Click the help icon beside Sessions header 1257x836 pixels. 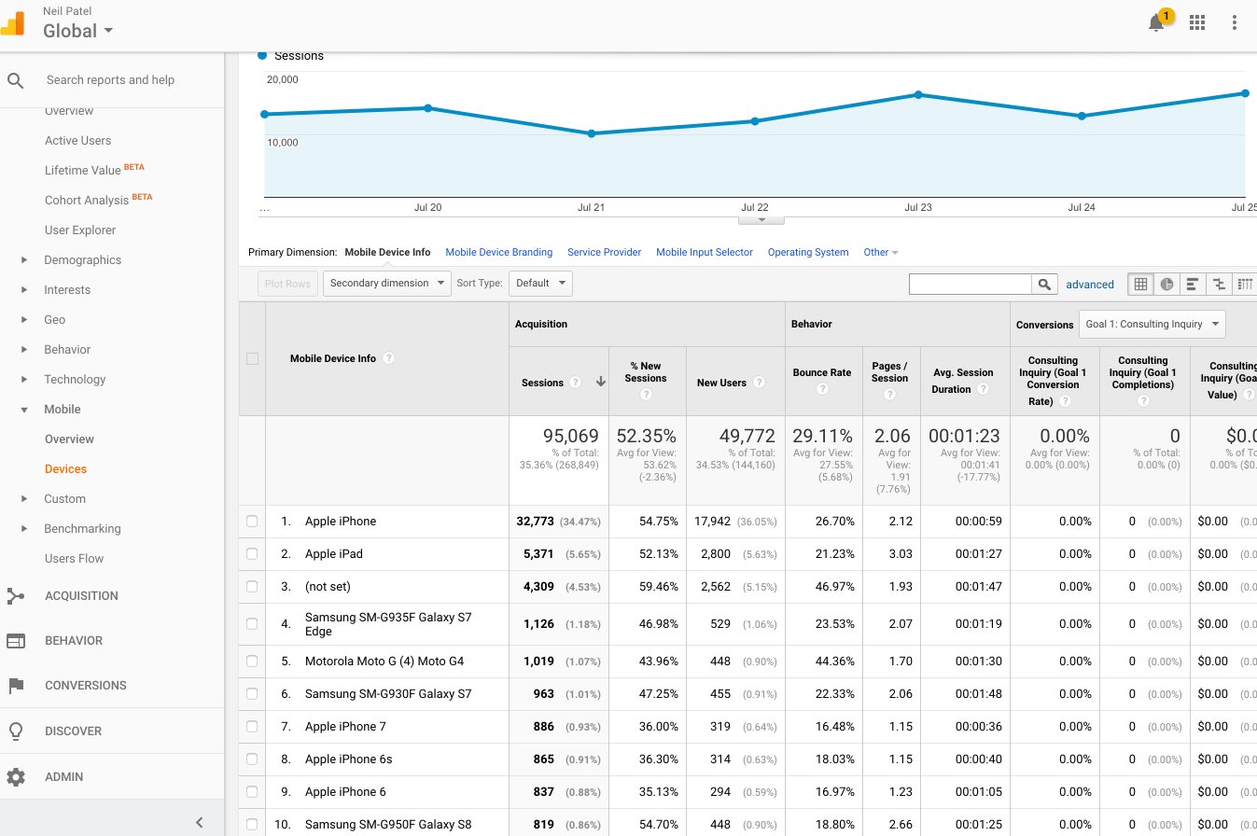576,383
